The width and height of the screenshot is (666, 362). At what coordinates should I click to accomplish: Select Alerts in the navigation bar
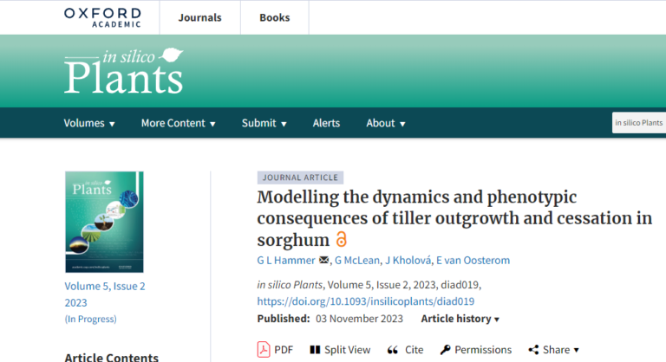click(x=326, y=123)
